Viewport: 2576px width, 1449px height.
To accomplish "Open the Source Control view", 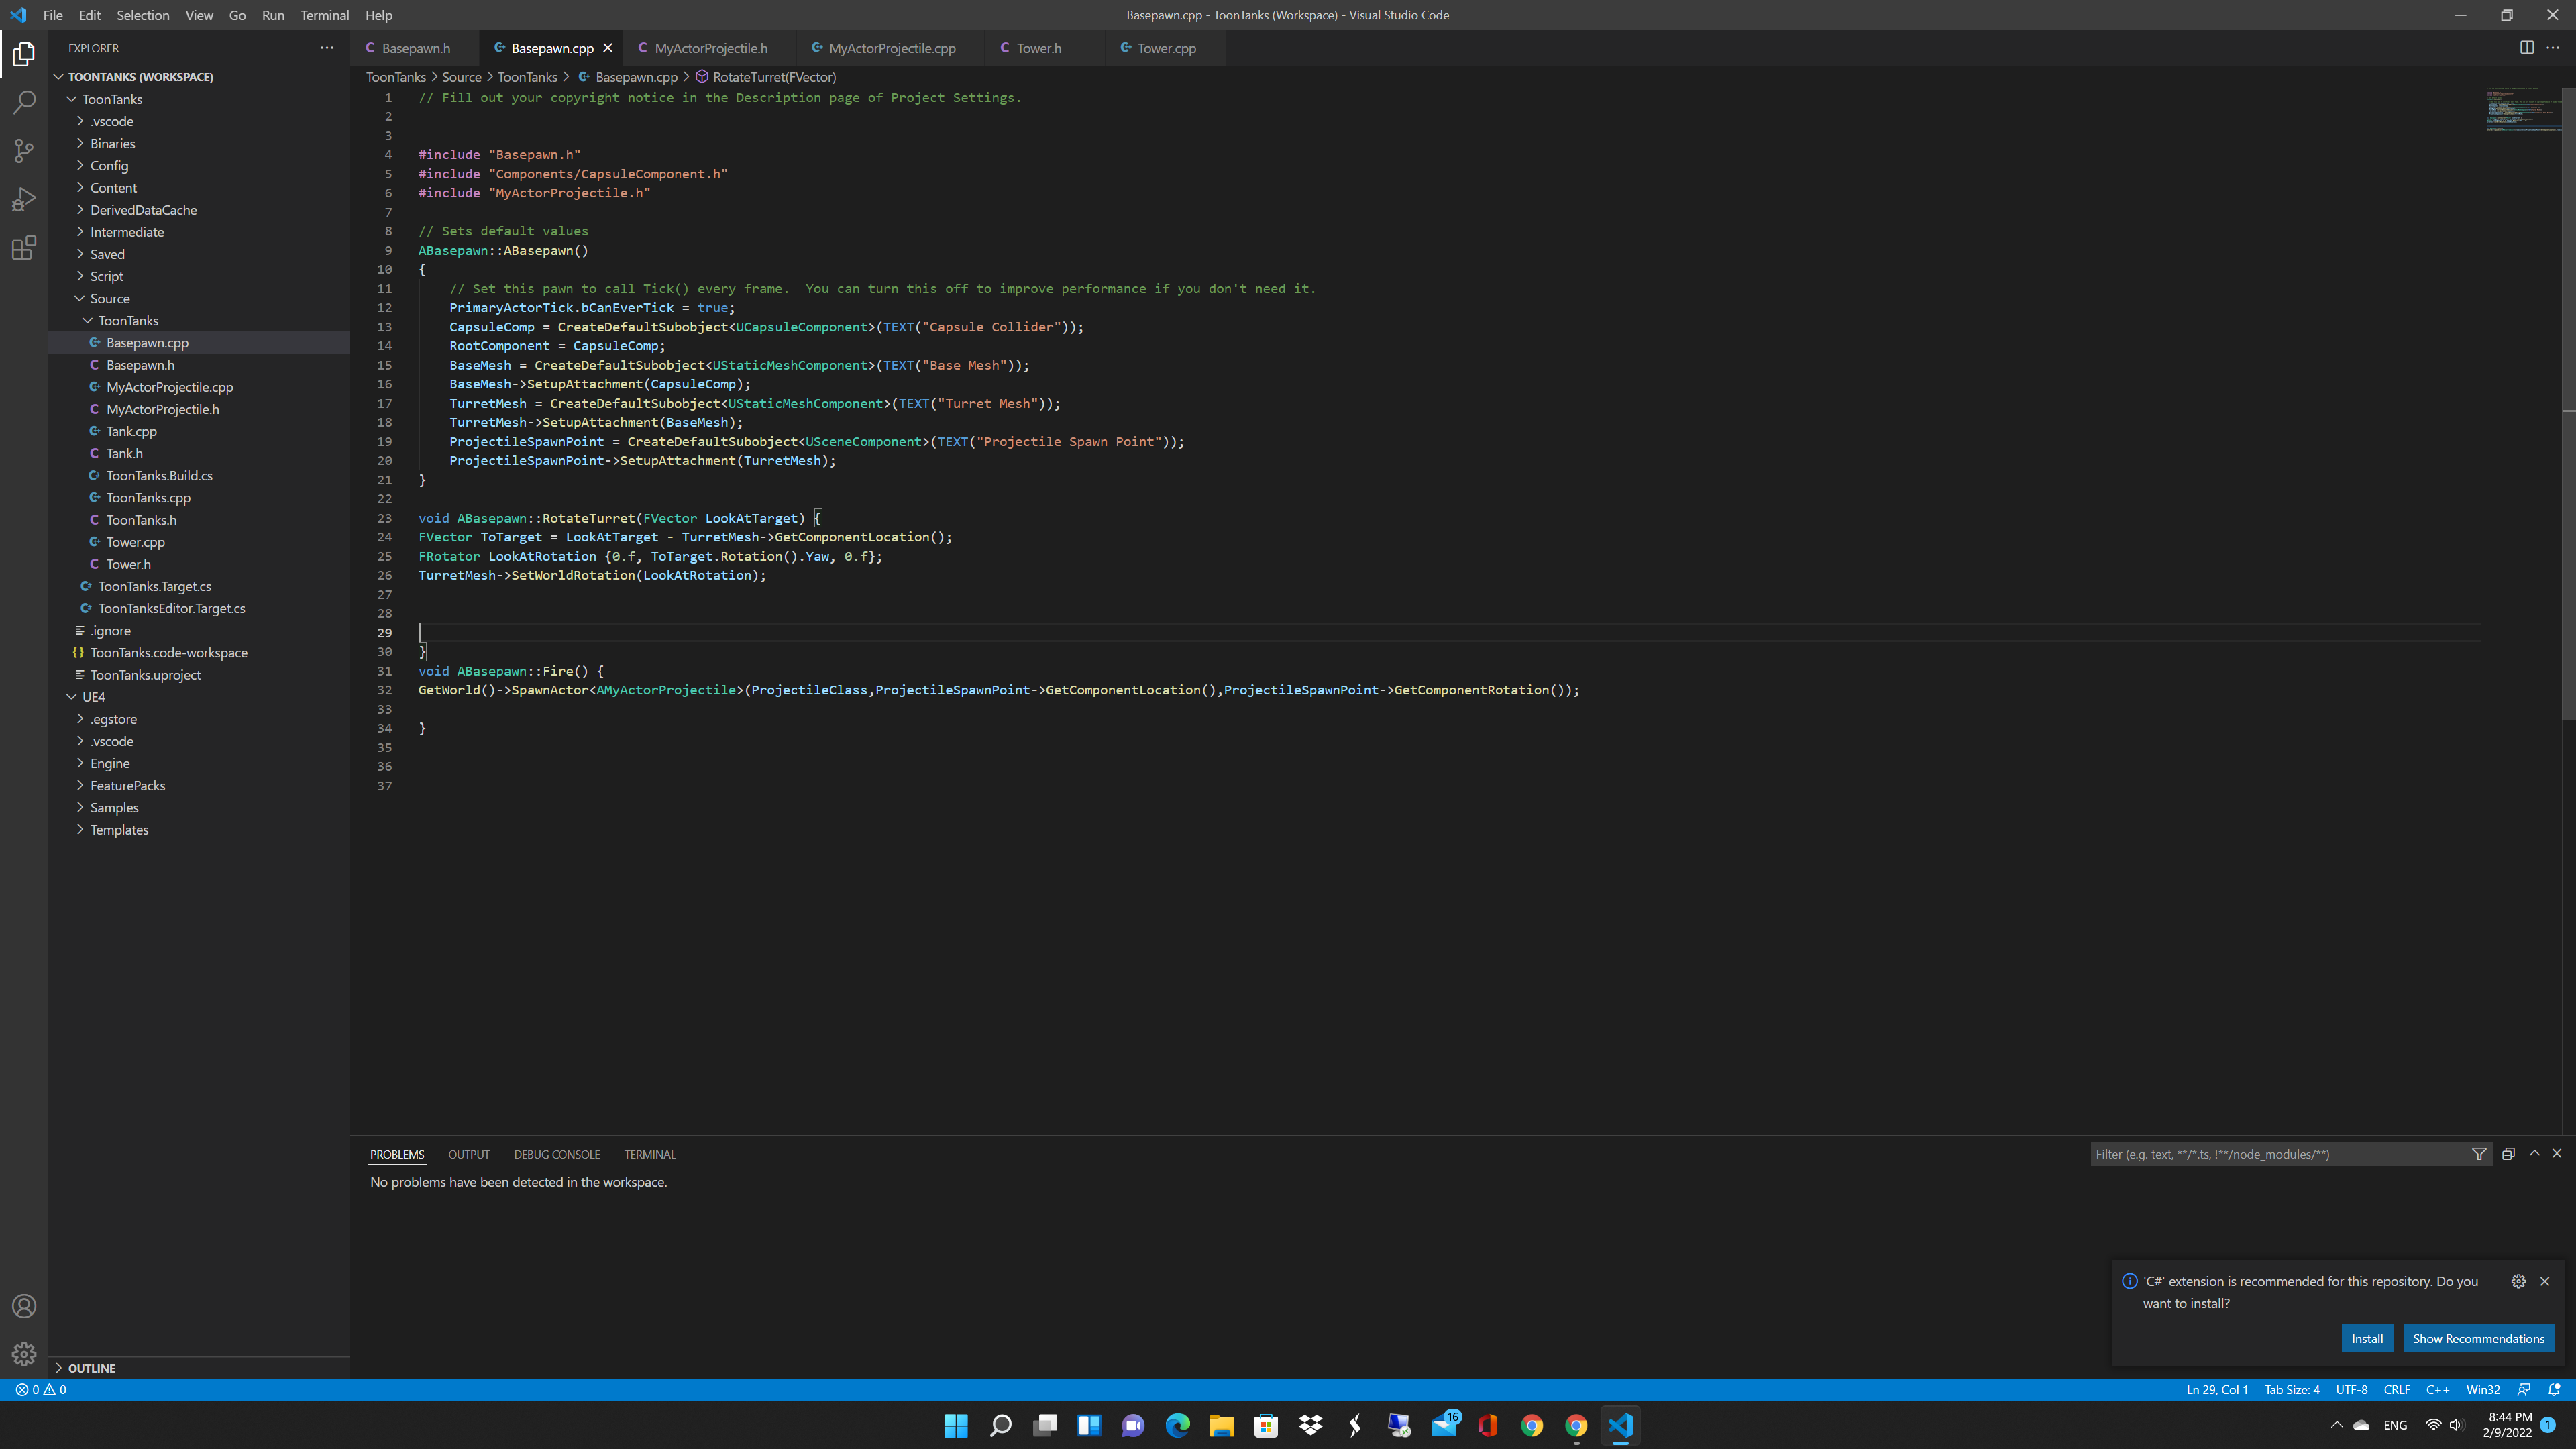I will [24, 150].
